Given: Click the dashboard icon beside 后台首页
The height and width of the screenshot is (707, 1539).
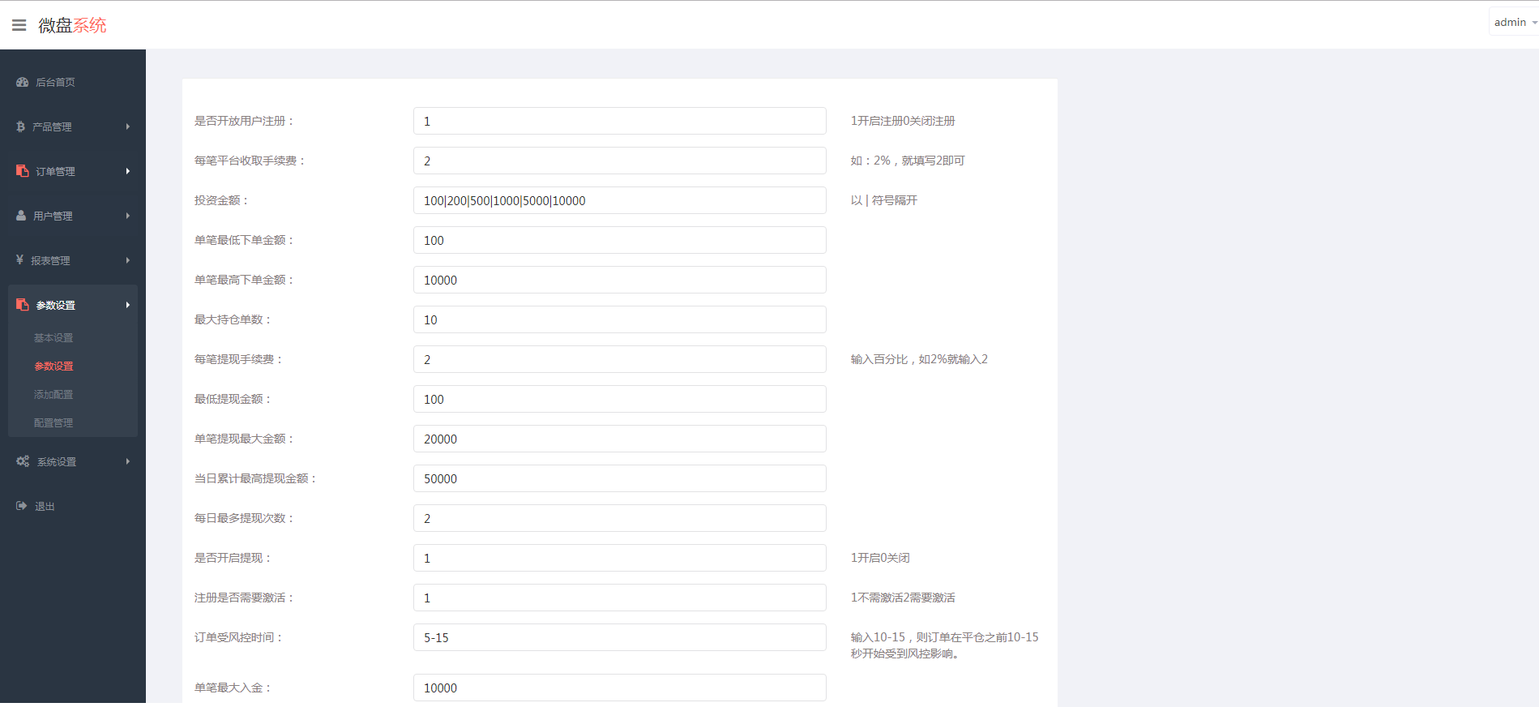Looking at the screenshot, I should click(x=23, y=82).
